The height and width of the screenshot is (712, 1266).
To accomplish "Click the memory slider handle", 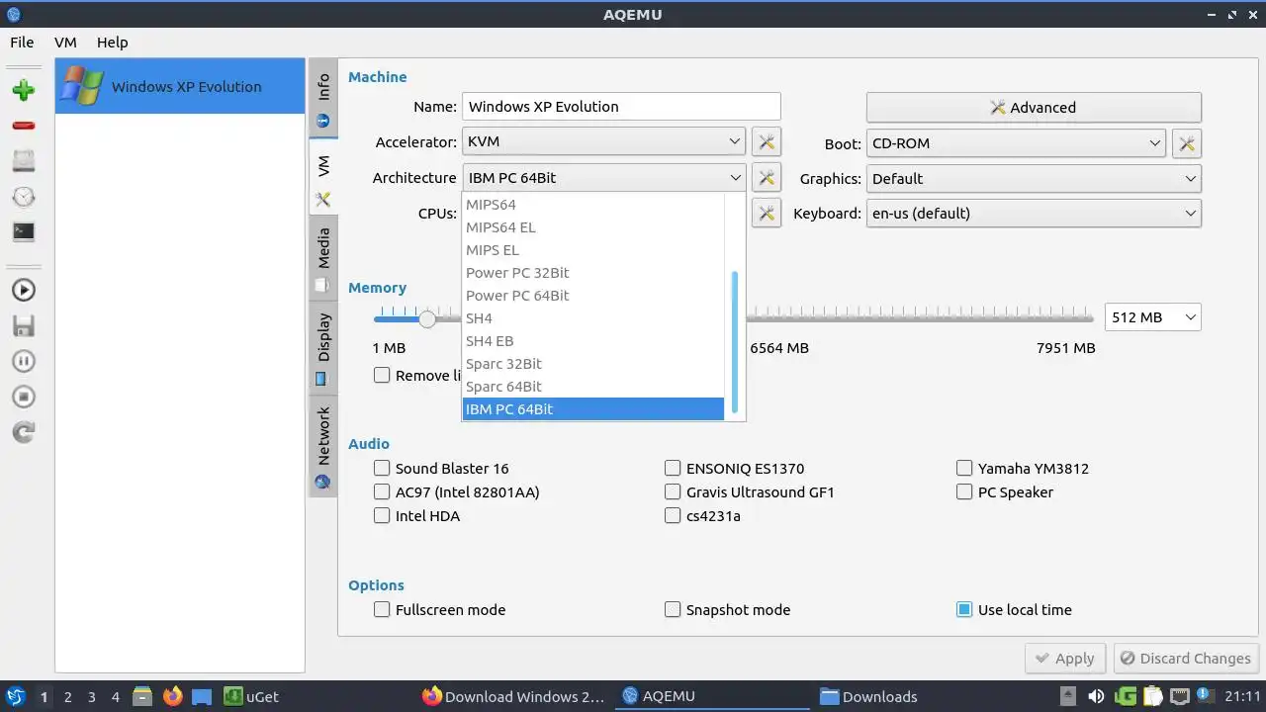I will point(427,318).
